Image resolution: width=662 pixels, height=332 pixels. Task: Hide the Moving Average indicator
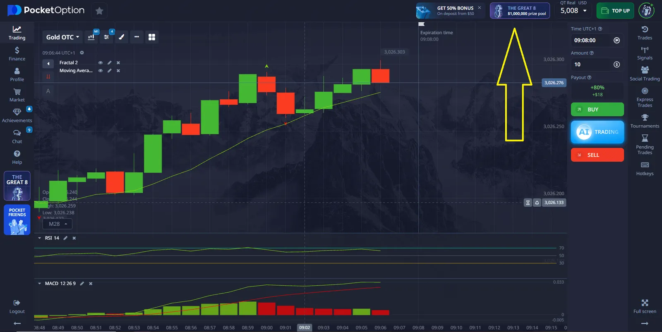click(100, 71)
